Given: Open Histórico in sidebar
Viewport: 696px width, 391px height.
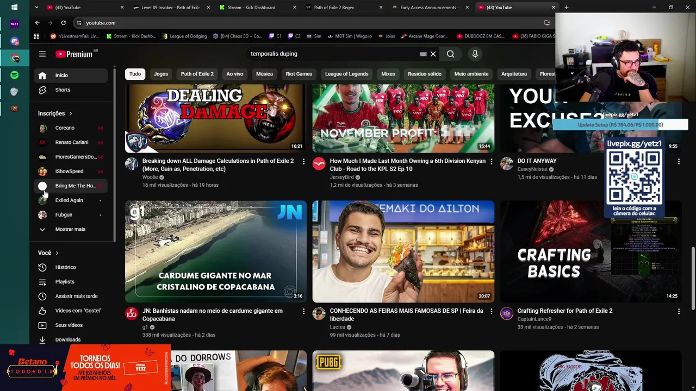Looking at the screenshot, I should click(x=71, y=267).
